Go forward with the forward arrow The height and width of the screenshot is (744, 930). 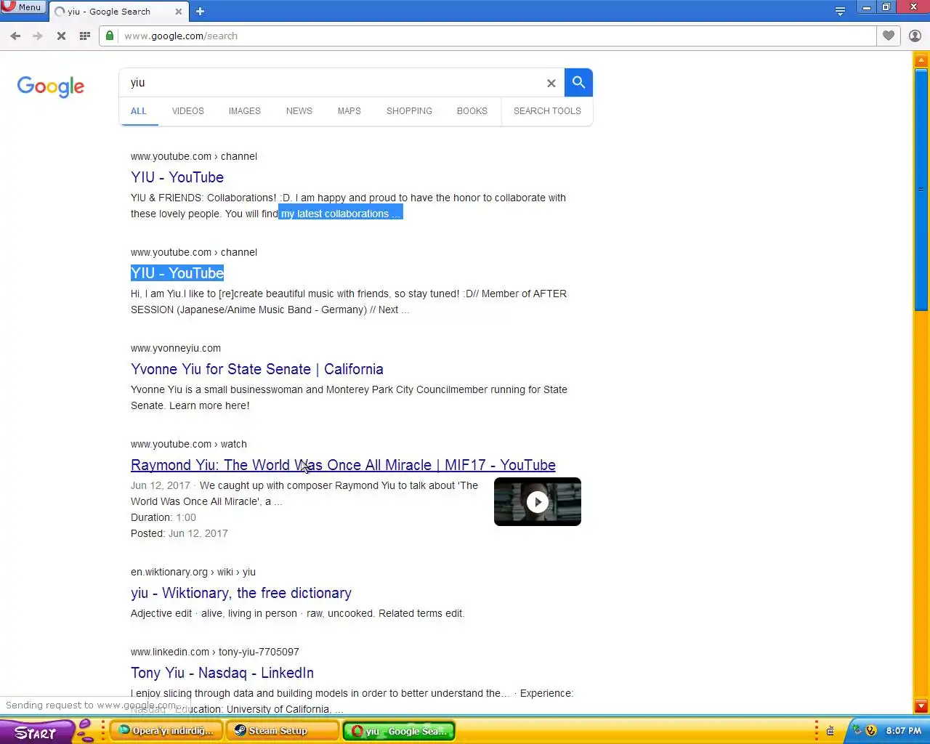[x=38, y=36]
